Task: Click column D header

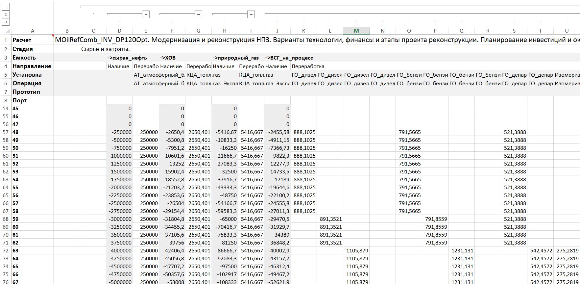Action: coord(119,31)
